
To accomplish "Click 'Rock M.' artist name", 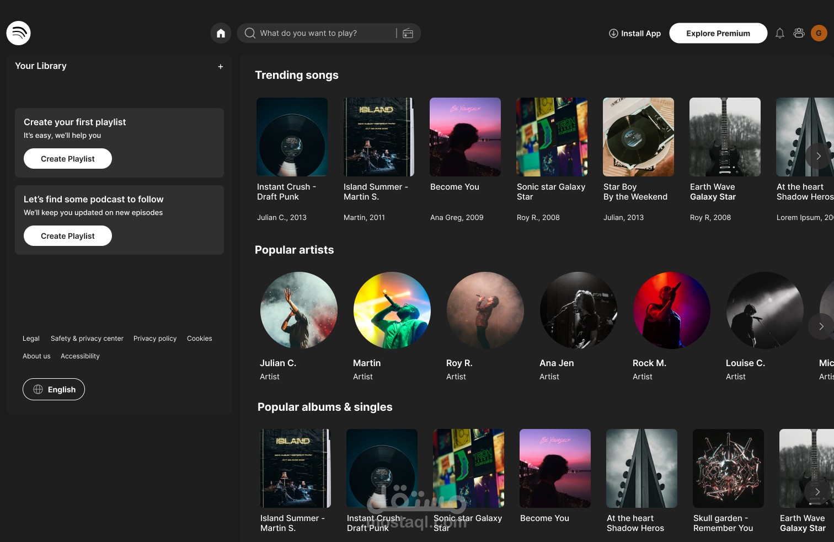I will click(650, 363).
